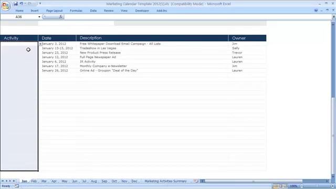Open the Formulas ribbon tab

[76, 10]
